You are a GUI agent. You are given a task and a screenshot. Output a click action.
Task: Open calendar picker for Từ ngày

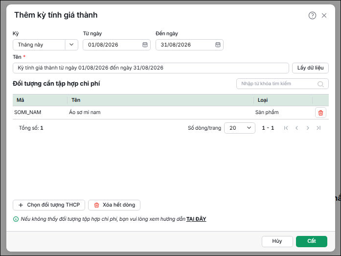(x=145, y=45)
